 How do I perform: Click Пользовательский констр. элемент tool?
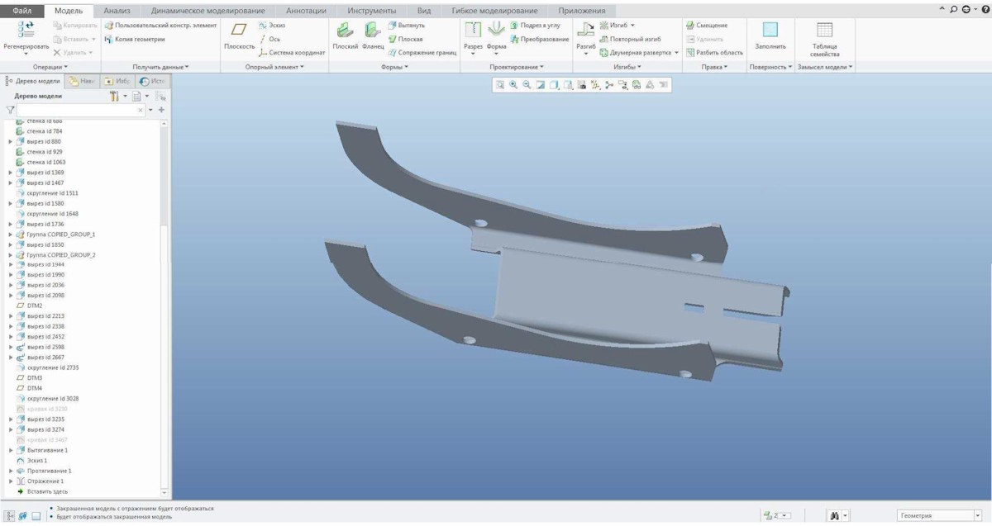[x=160, y=26]
